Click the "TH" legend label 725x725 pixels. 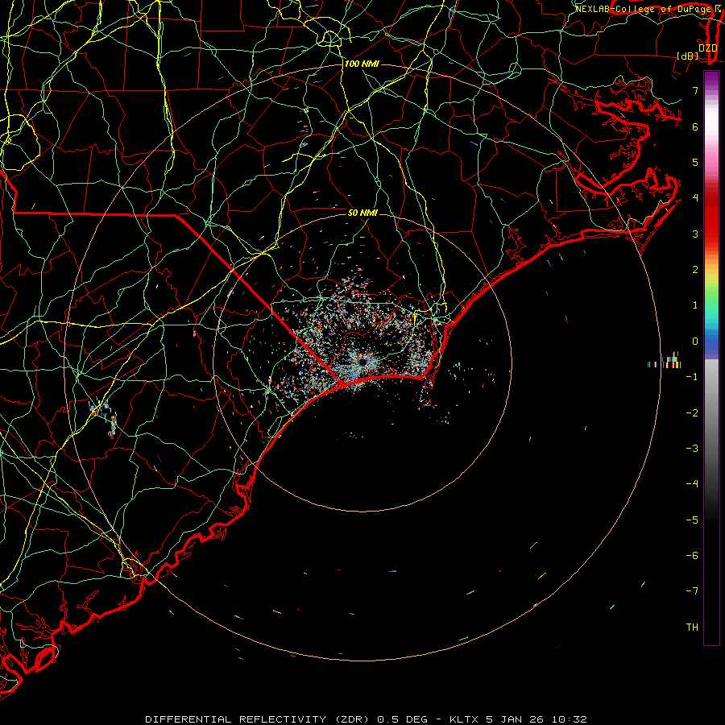[692, 627]
